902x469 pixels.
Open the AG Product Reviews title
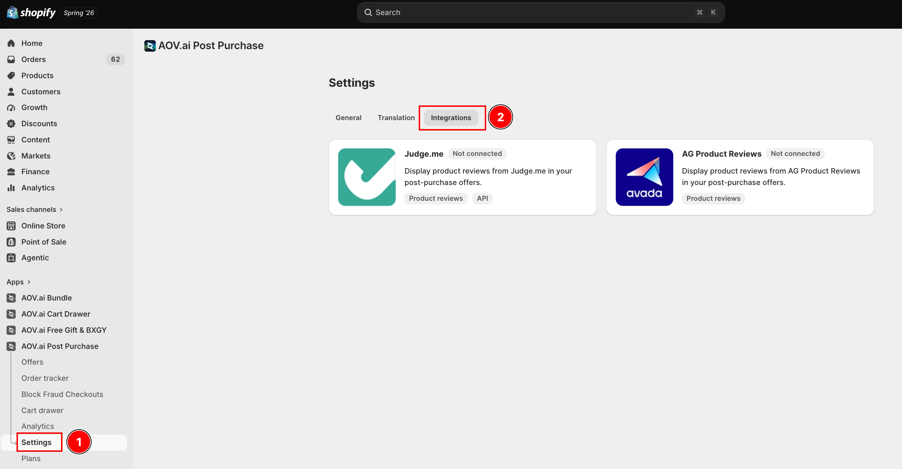[721, 154]
